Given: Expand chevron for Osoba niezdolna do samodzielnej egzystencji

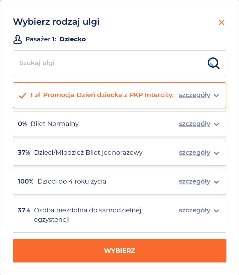Looking at the screenshot, I should click(216, 210).
